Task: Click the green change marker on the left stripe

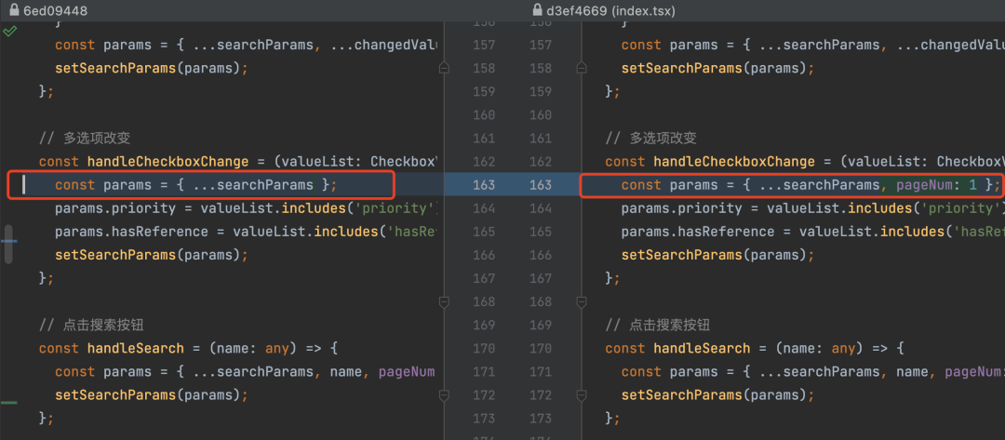Action: click(x=9, y=403)
